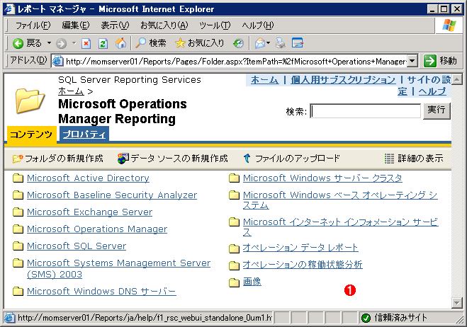Click the Back arrow icon in toolbar
Screen dimensions: 467x327
coord(18,43)
